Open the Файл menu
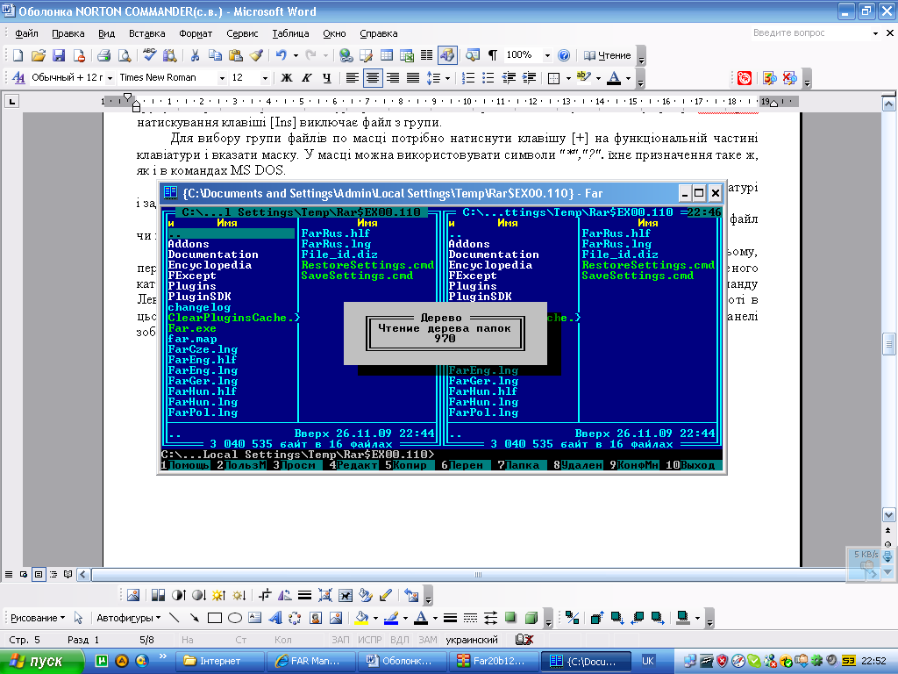The image size is (898, 674). point(26,33)
